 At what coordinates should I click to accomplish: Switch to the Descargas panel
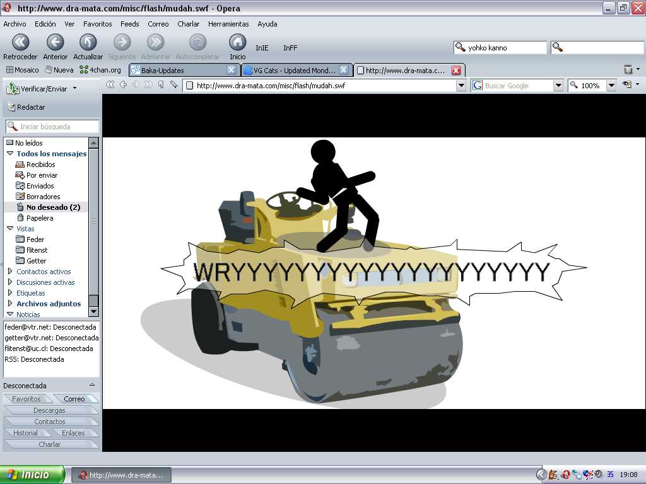pyautogui.click(x=49, y=410)
